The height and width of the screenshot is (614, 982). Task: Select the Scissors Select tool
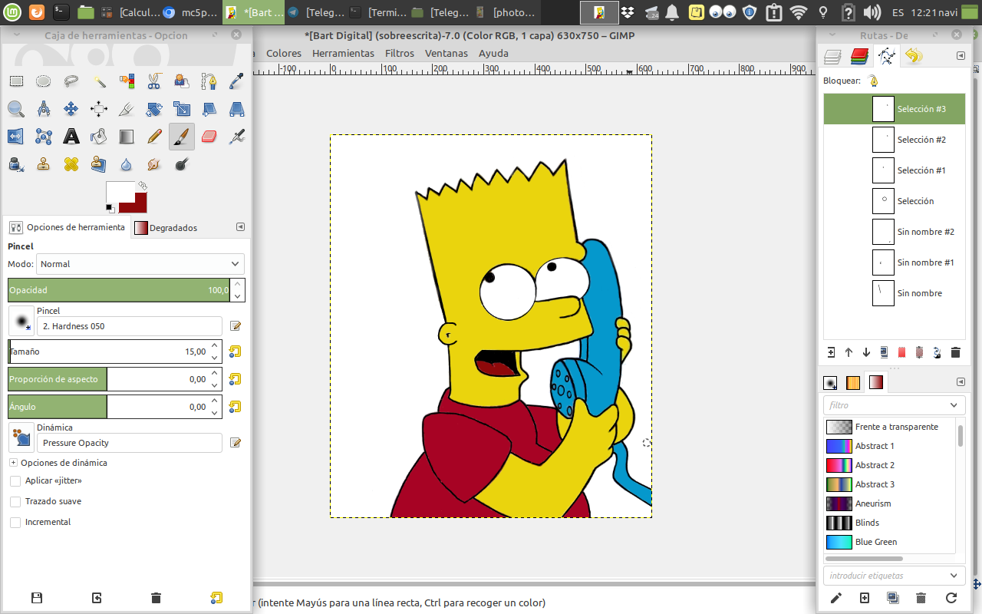click(x=154, y=81)
